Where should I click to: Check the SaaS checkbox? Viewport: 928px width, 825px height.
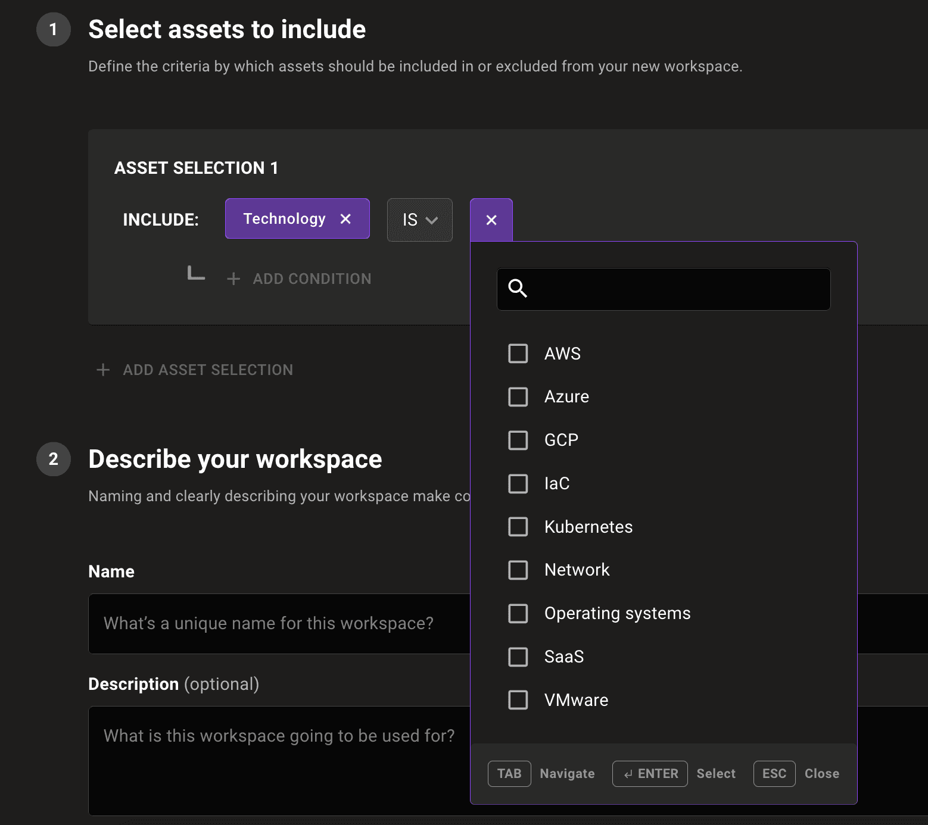click(x=518, y=657)
